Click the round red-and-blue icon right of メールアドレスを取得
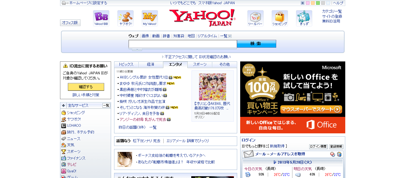This screenshot has height=178, width=405. tap(333, 154)
